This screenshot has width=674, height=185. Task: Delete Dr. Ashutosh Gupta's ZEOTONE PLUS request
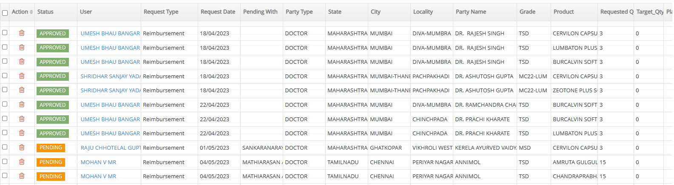click(x=22, y=90)
